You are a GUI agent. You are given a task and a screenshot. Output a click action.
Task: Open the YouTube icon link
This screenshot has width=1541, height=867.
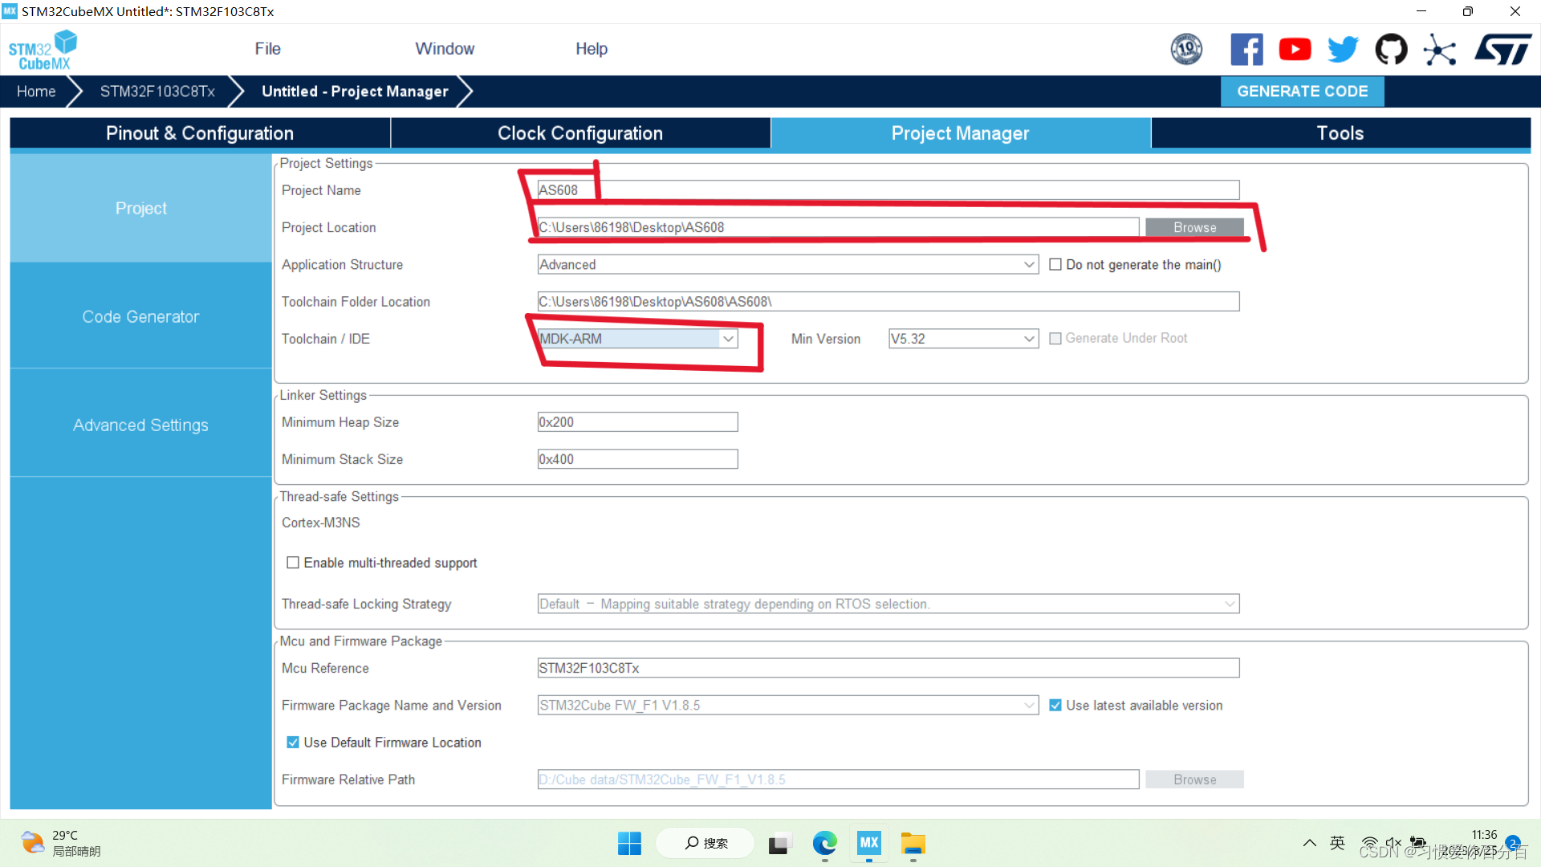coord(1295,50)
